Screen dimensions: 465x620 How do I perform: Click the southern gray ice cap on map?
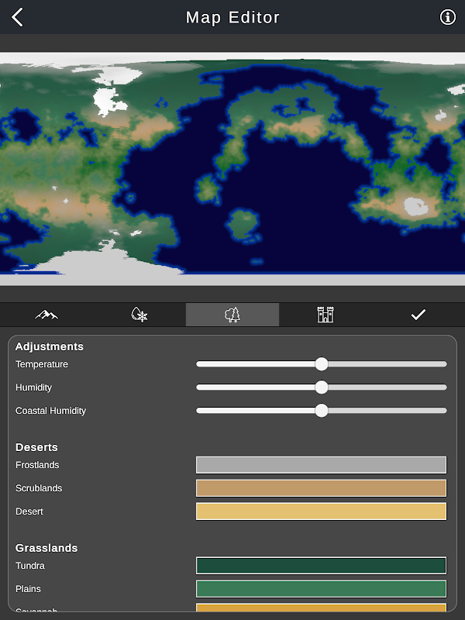pyautogui.click(x=116, y=263)
